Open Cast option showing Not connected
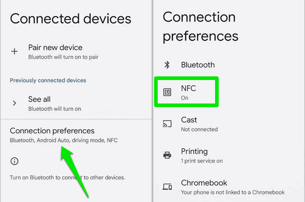The height and width of the screenshot is (202, 305). pyautogui.click(x=189, y=120)
